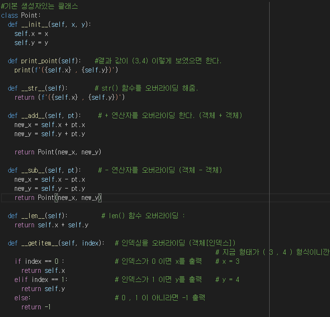330x317 pixels.
Task: Click line 'new_x = self.x - pt.x'
Action: coord(50,179)
